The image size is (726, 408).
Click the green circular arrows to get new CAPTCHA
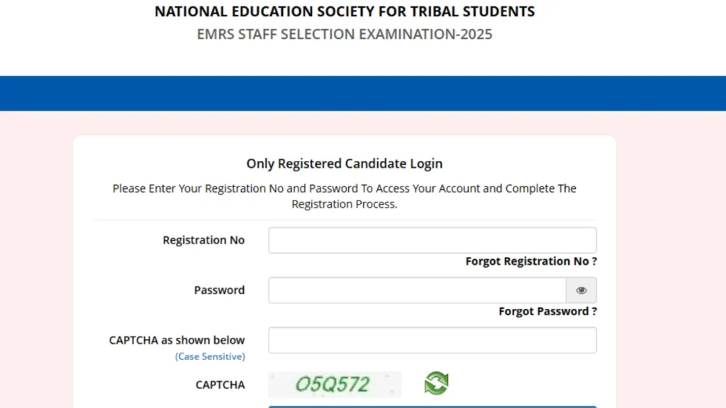pos(436,383)
